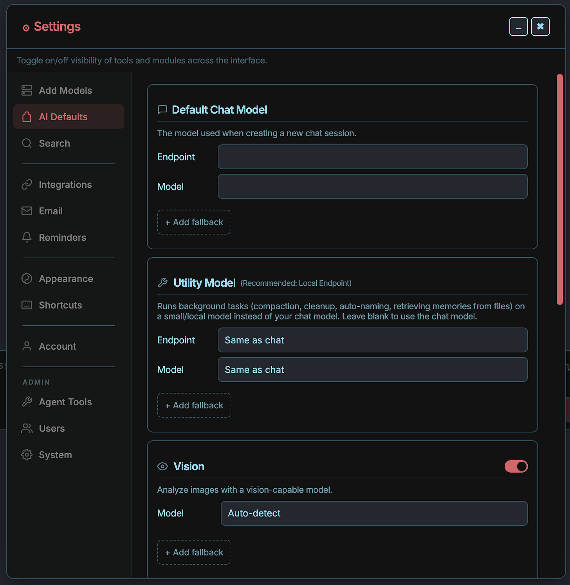This screenshot has width=570, height=585.
Task: Click the System gear icon
Action: pyautogui.click(x=27, y=455)
